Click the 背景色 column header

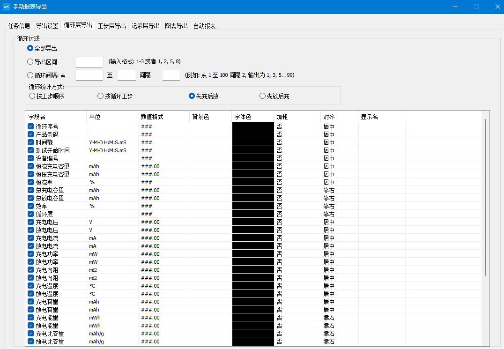pos(210,117)
